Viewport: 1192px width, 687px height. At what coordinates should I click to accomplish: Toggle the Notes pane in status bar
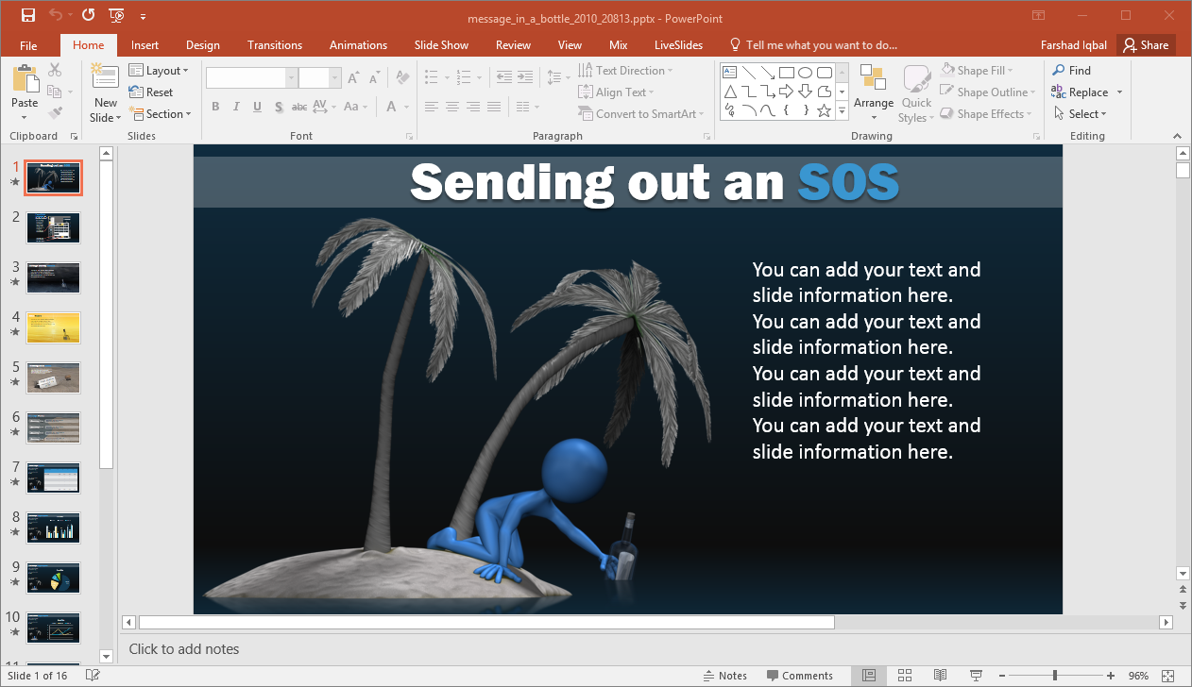(x=725, y=676)
